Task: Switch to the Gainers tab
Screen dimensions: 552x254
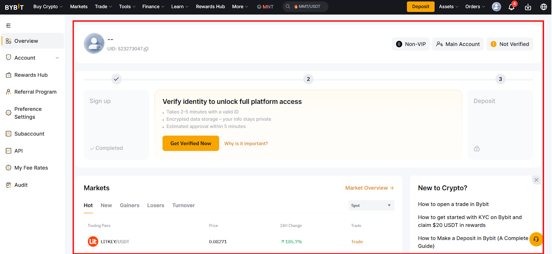Action: pos(130,205)
